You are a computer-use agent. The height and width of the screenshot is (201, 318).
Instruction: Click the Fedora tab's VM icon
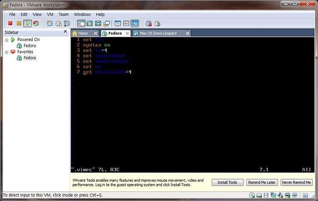pyautogui.click(x=104, y=33)
